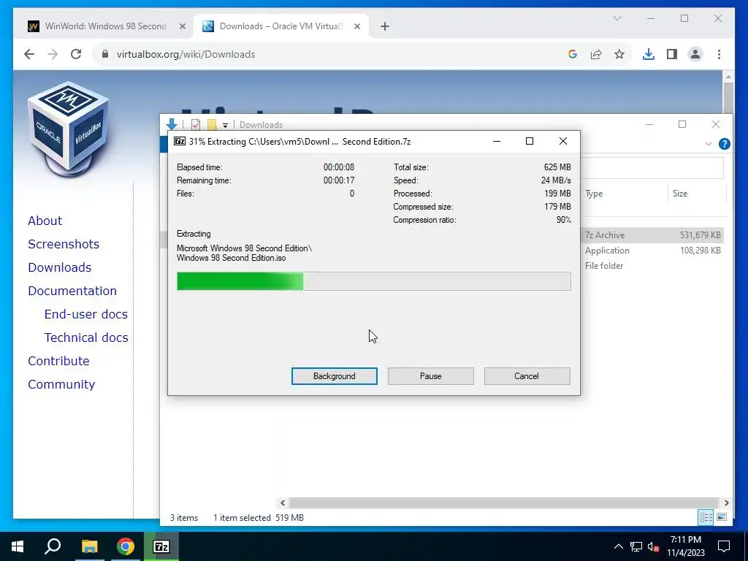Switch Explorer to large icons view
The image size is (748, 561).
722,517
